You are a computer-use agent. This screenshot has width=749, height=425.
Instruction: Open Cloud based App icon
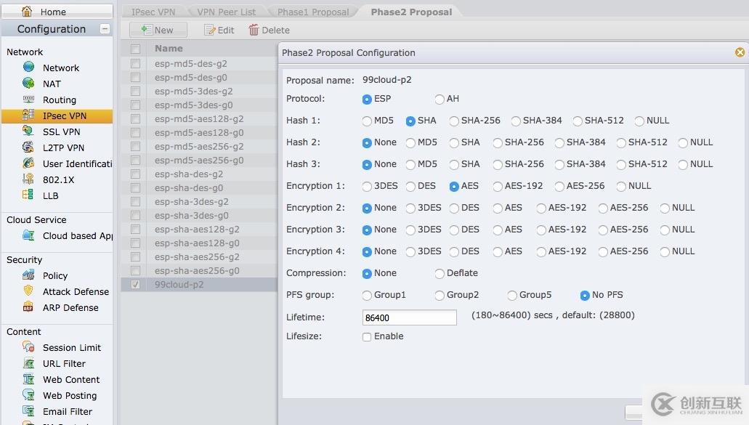[28, 235]
